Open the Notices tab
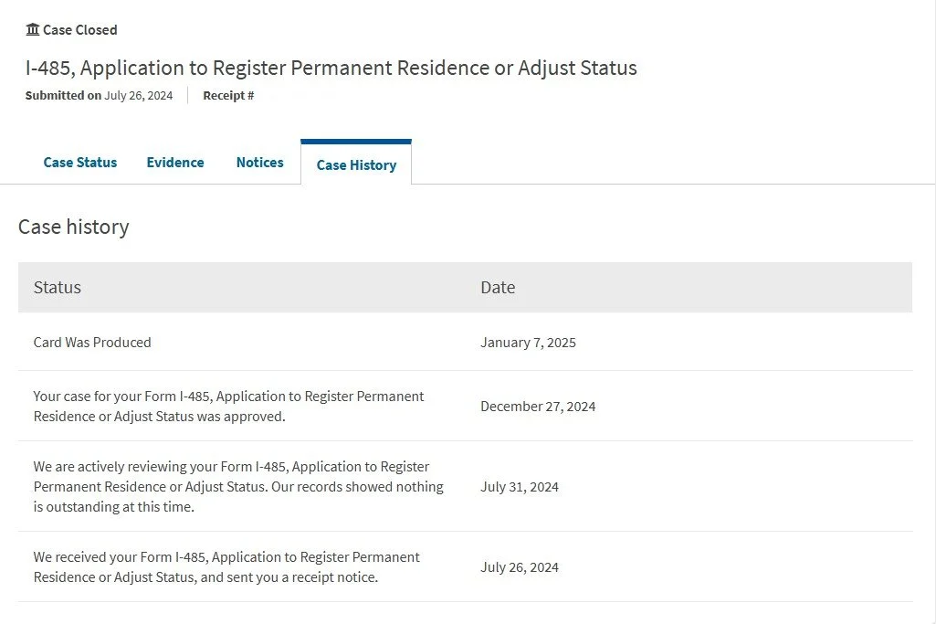This screenshot has width=936, height=624. [x=259, y=163]
